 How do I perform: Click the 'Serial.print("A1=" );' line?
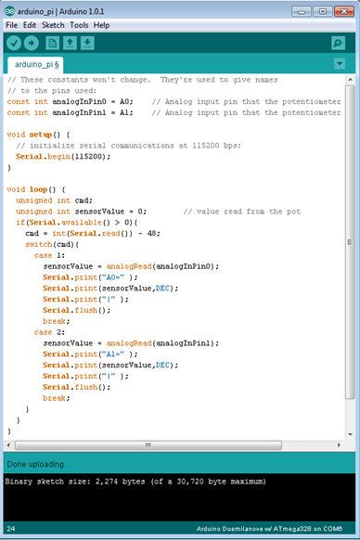90,354
